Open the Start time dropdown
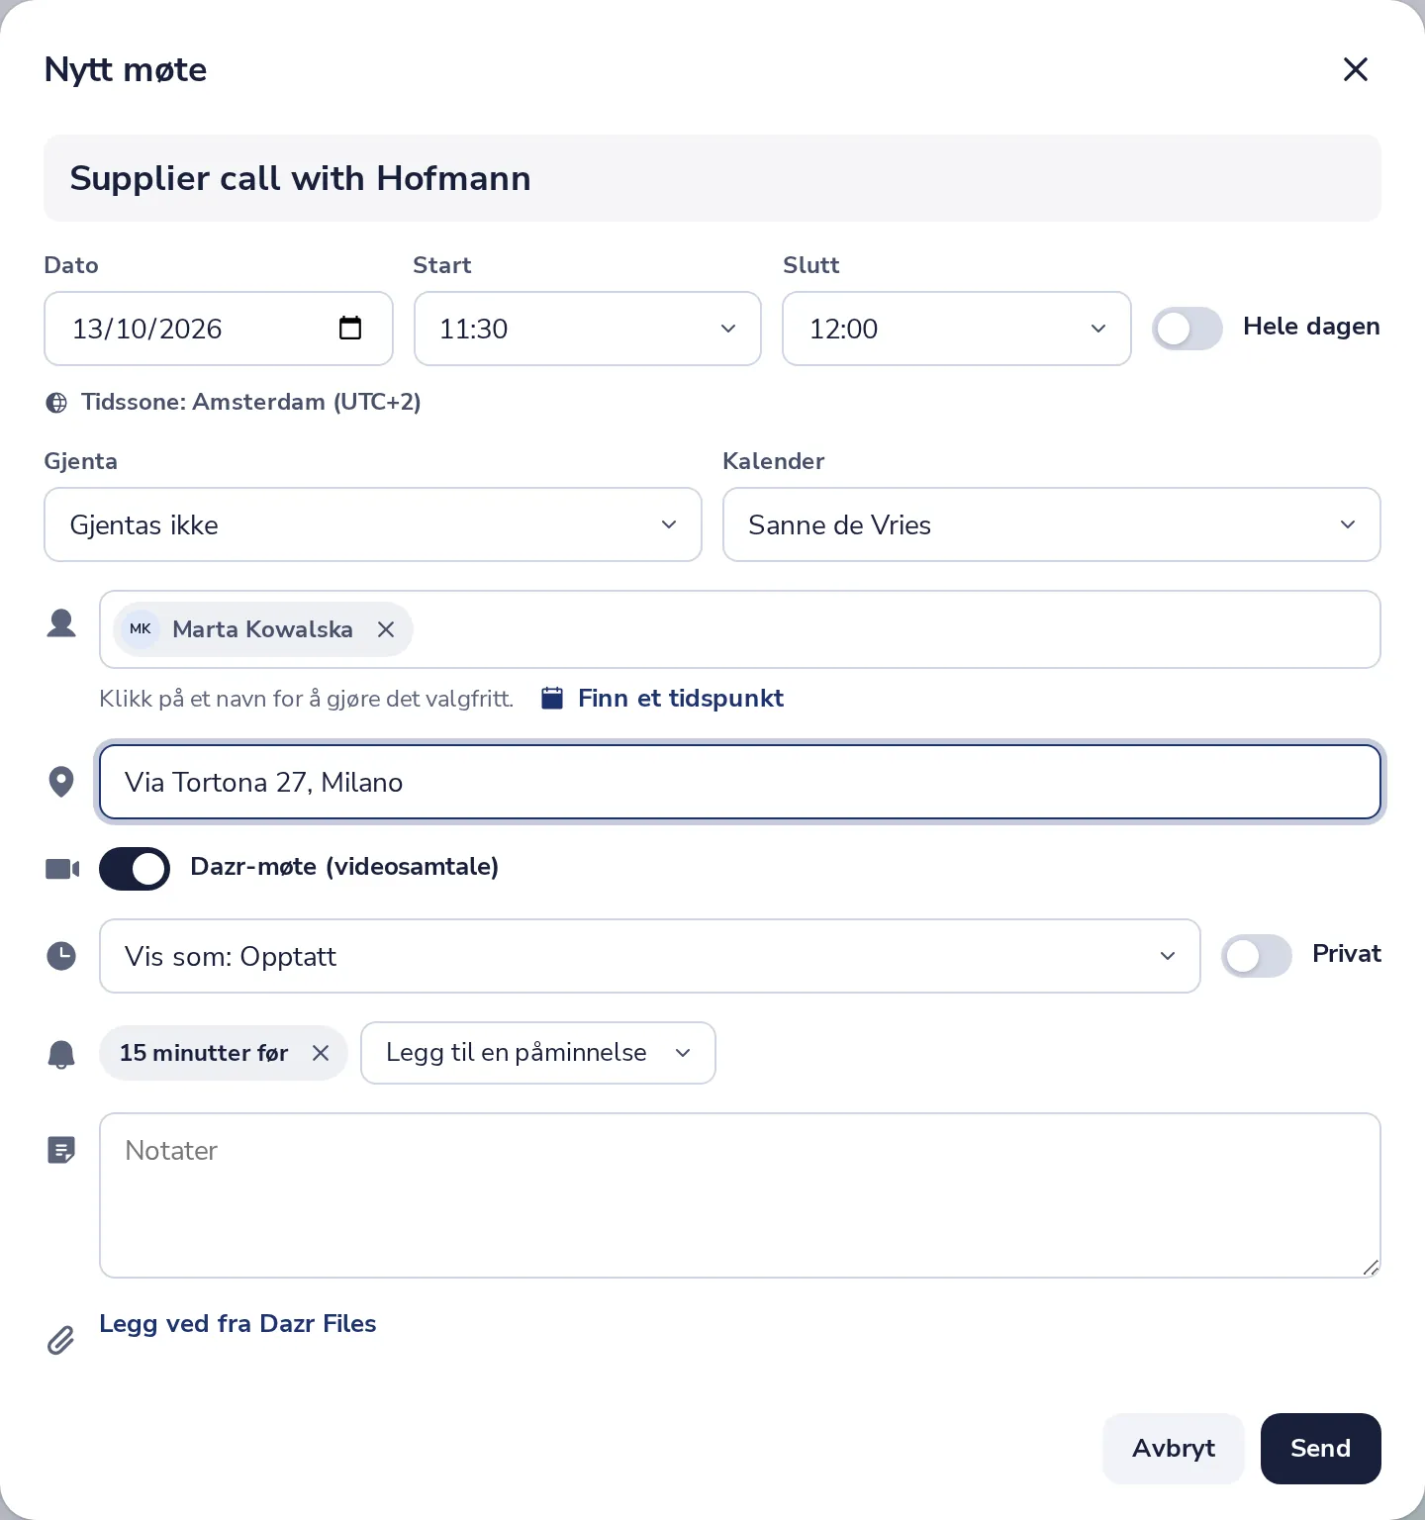 pyautogui.click(x=588, y=329)
